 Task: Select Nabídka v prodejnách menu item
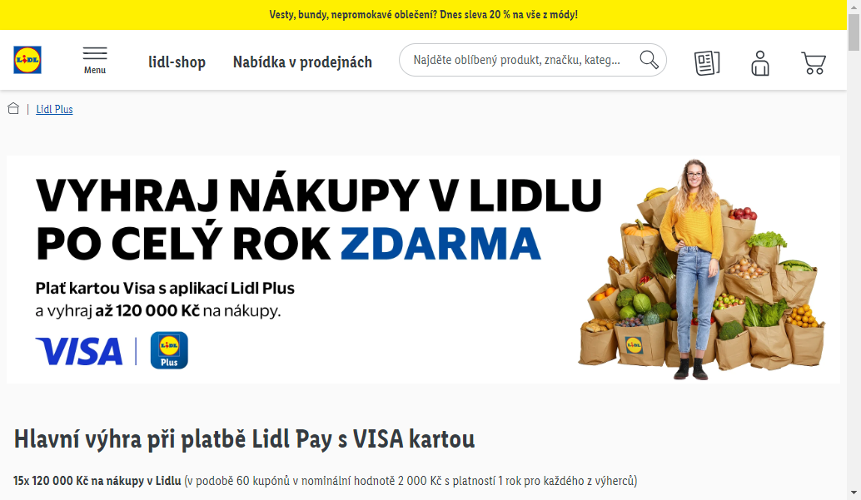(x=302, y=62)
